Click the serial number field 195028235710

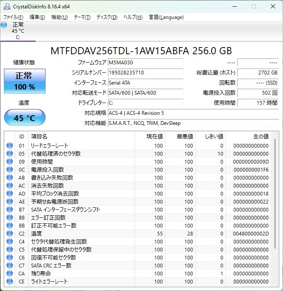pos(145,73)
